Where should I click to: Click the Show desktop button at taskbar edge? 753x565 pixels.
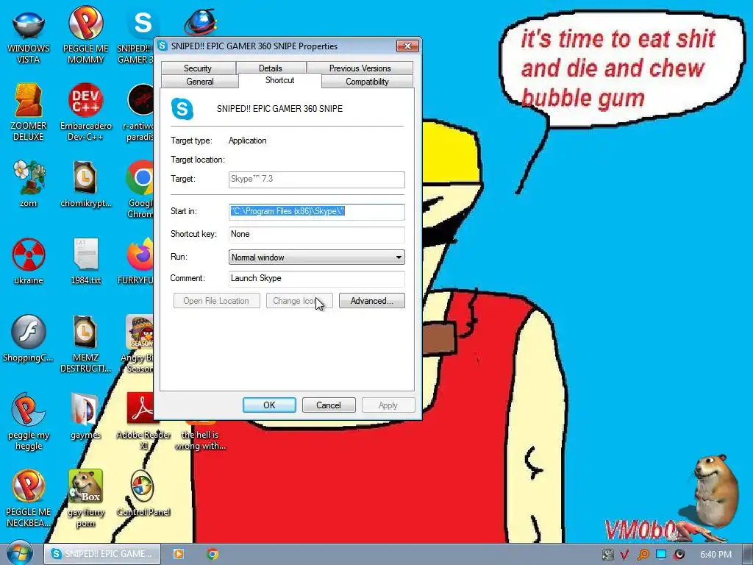[748, 554]
